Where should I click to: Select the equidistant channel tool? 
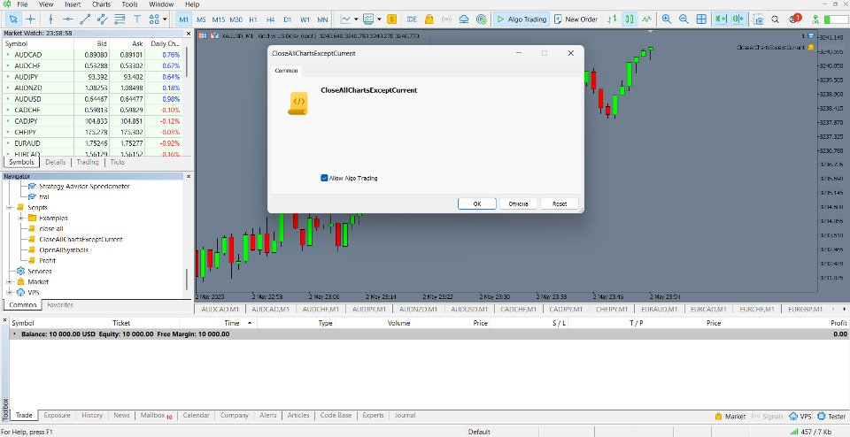click(x=102, y=19)
